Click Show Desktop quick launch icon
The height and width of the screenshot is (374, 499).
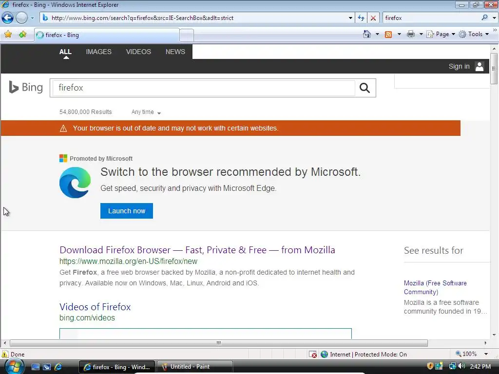click(x=35, y=367)
